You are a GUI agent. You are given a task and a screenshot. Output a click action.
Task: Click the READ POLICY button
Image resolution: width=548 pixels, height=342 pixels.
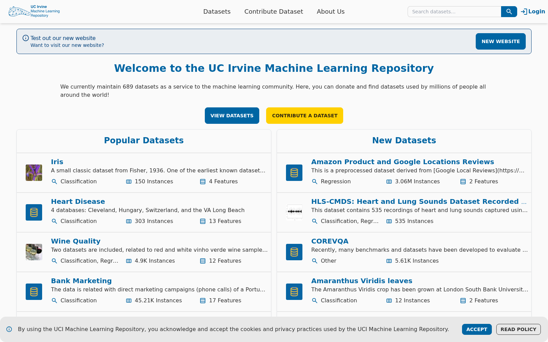pos(518,329)
